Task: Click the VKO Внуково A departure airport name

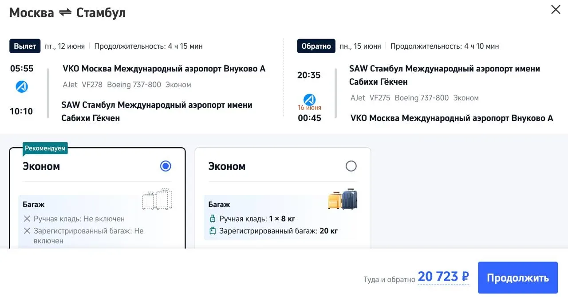Action: [164, 69]
